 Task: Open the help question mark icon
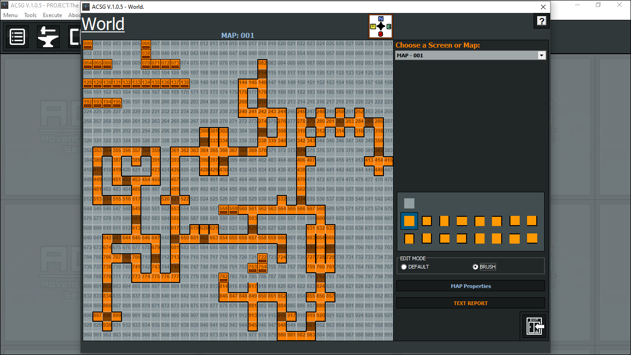pos(541,21)
